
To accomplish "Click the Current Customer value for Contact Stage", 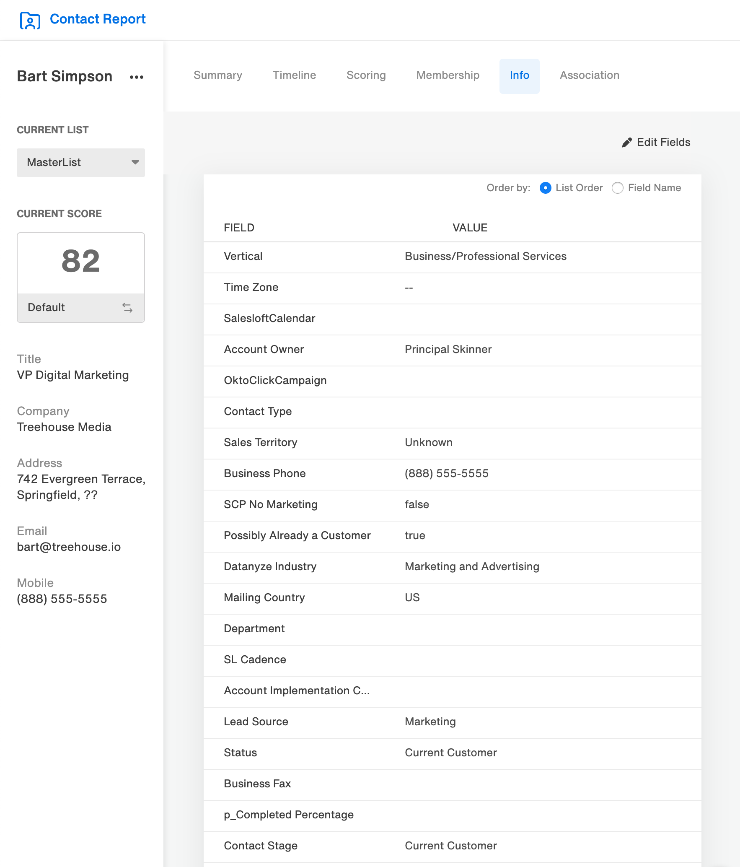I will pos(451,846).
